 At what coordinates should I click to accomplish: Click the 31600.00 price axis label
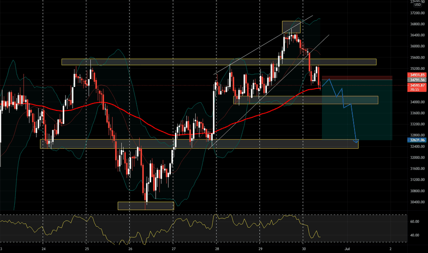(x=417, y=168)
